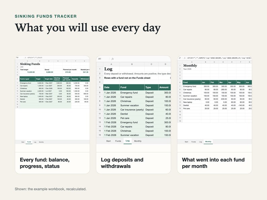This screenshot has height=200, width=267.
Task: Click 'Car insurance (yearly)' in Log row 10
Action: click(x=132, y=110)
